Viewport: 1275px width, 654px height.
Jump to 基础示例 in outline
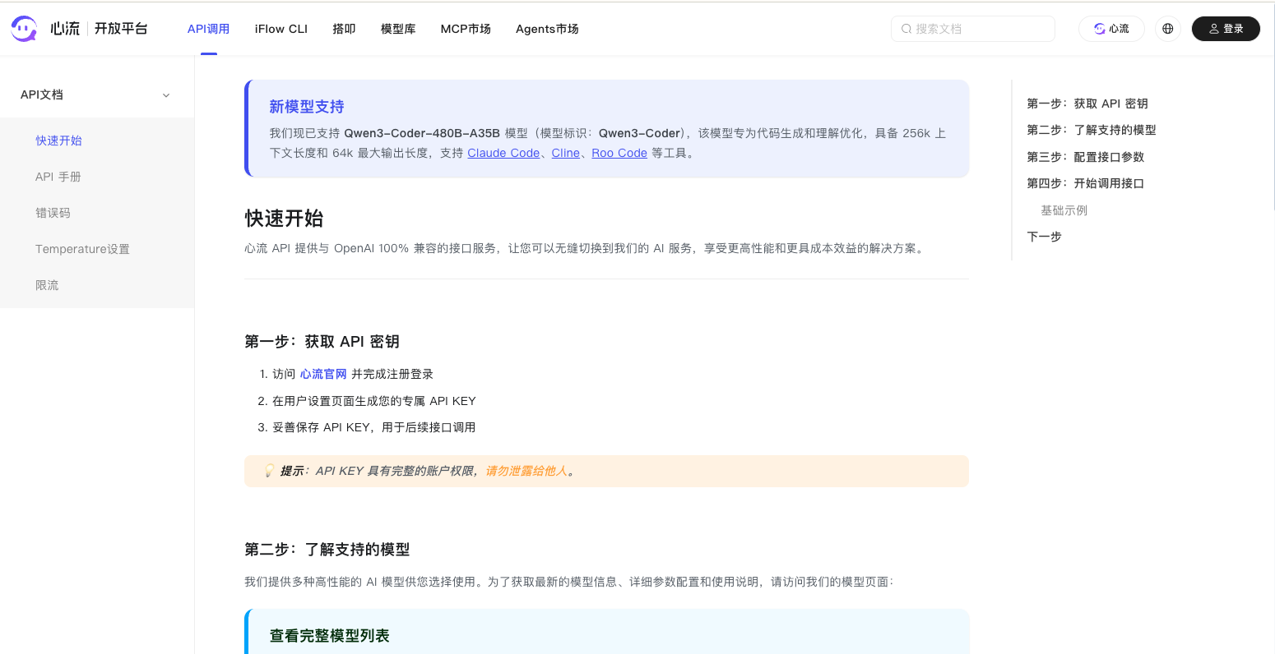(x=1064, y=210)
